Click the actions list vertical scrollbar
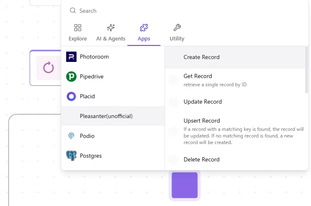The height and width of the screenshot is (206, 311). point(306,70)
